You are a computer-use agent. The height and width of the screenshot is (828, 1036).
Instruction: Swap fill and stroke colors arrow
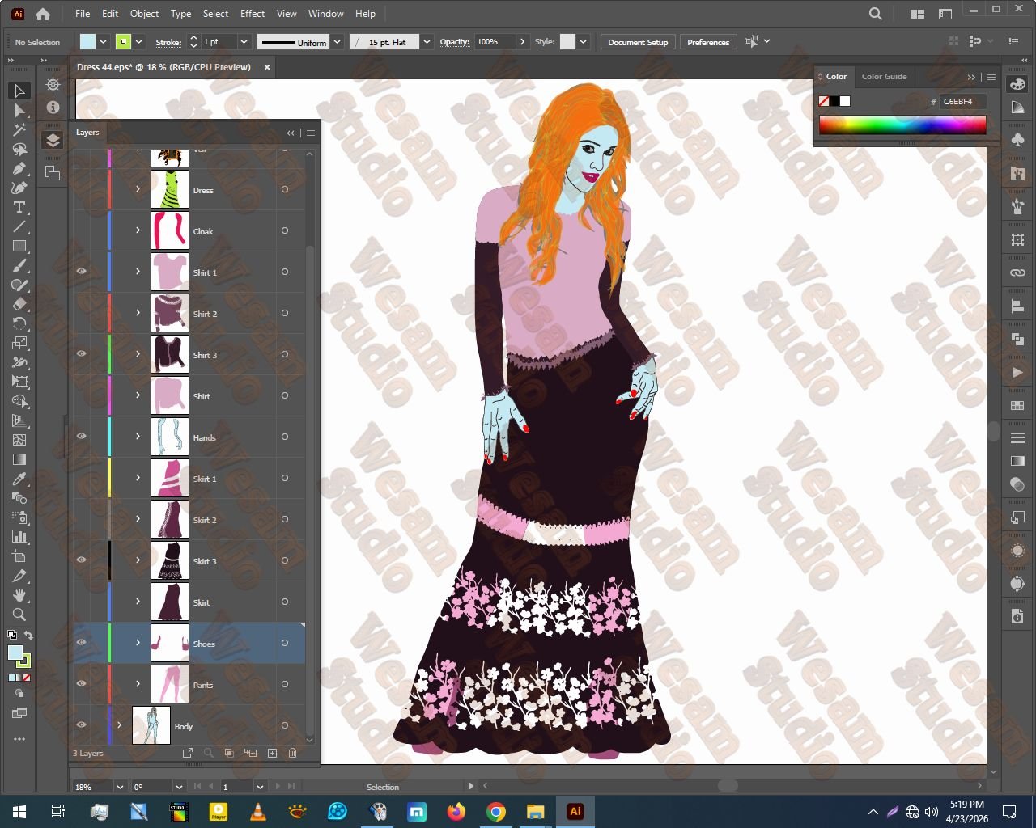28,636
